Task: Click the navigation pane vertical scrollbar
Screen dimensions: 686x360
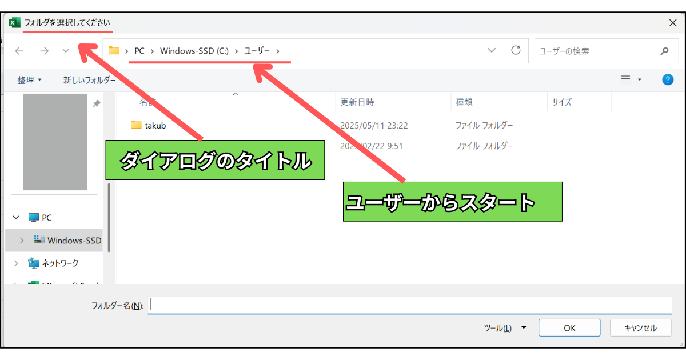Action: tap(109, 217)
